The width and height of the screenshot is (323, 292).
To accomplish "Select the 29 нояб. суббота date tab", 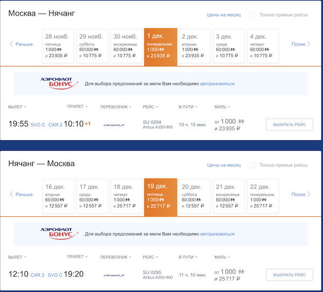I will [x=92, y=46].
